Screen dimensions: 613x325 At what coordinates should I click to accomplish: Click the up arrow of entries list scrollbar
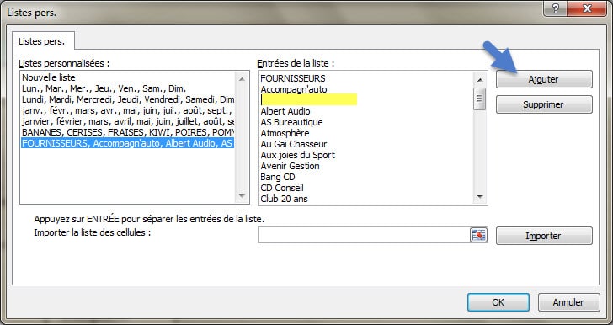coord(480,80)
